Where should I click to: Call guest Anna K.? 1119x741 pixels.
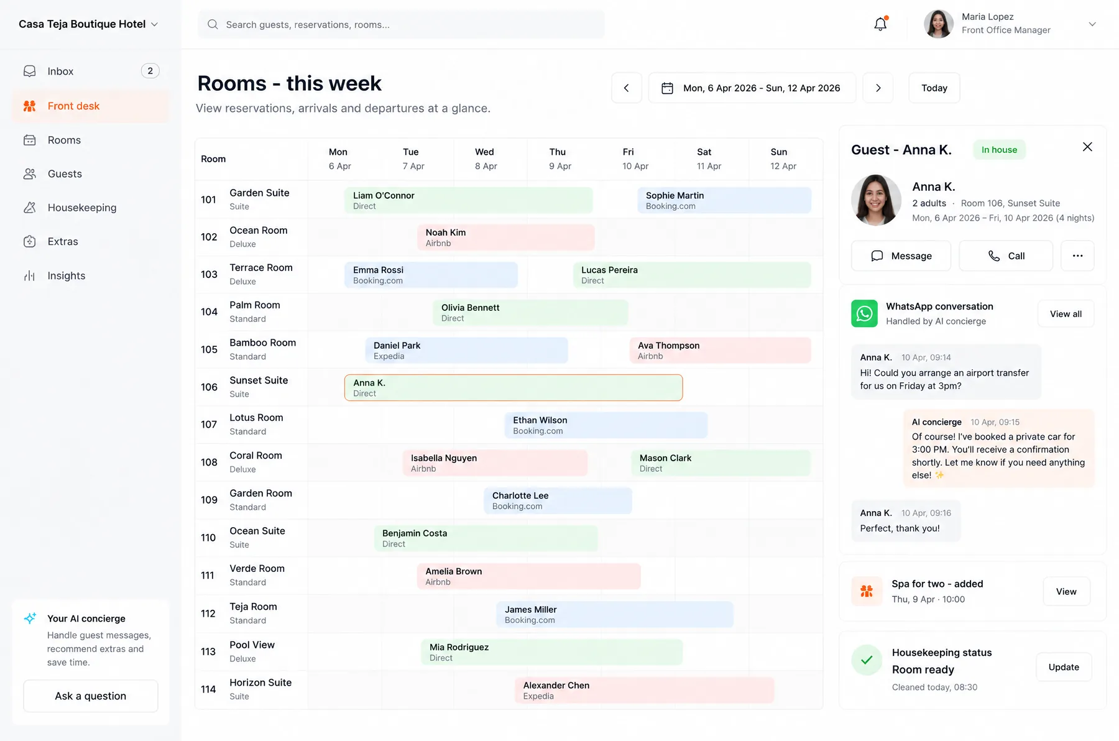(x=1006, y=255)
